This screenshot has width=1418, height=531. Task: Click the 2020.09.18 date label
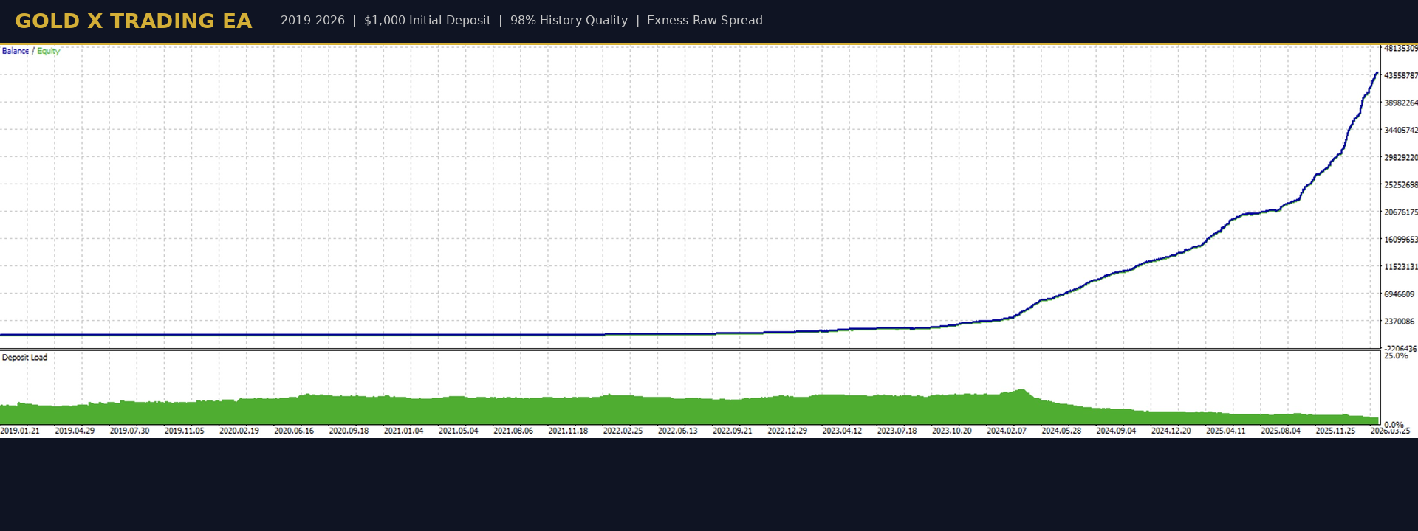click(349, 431)
